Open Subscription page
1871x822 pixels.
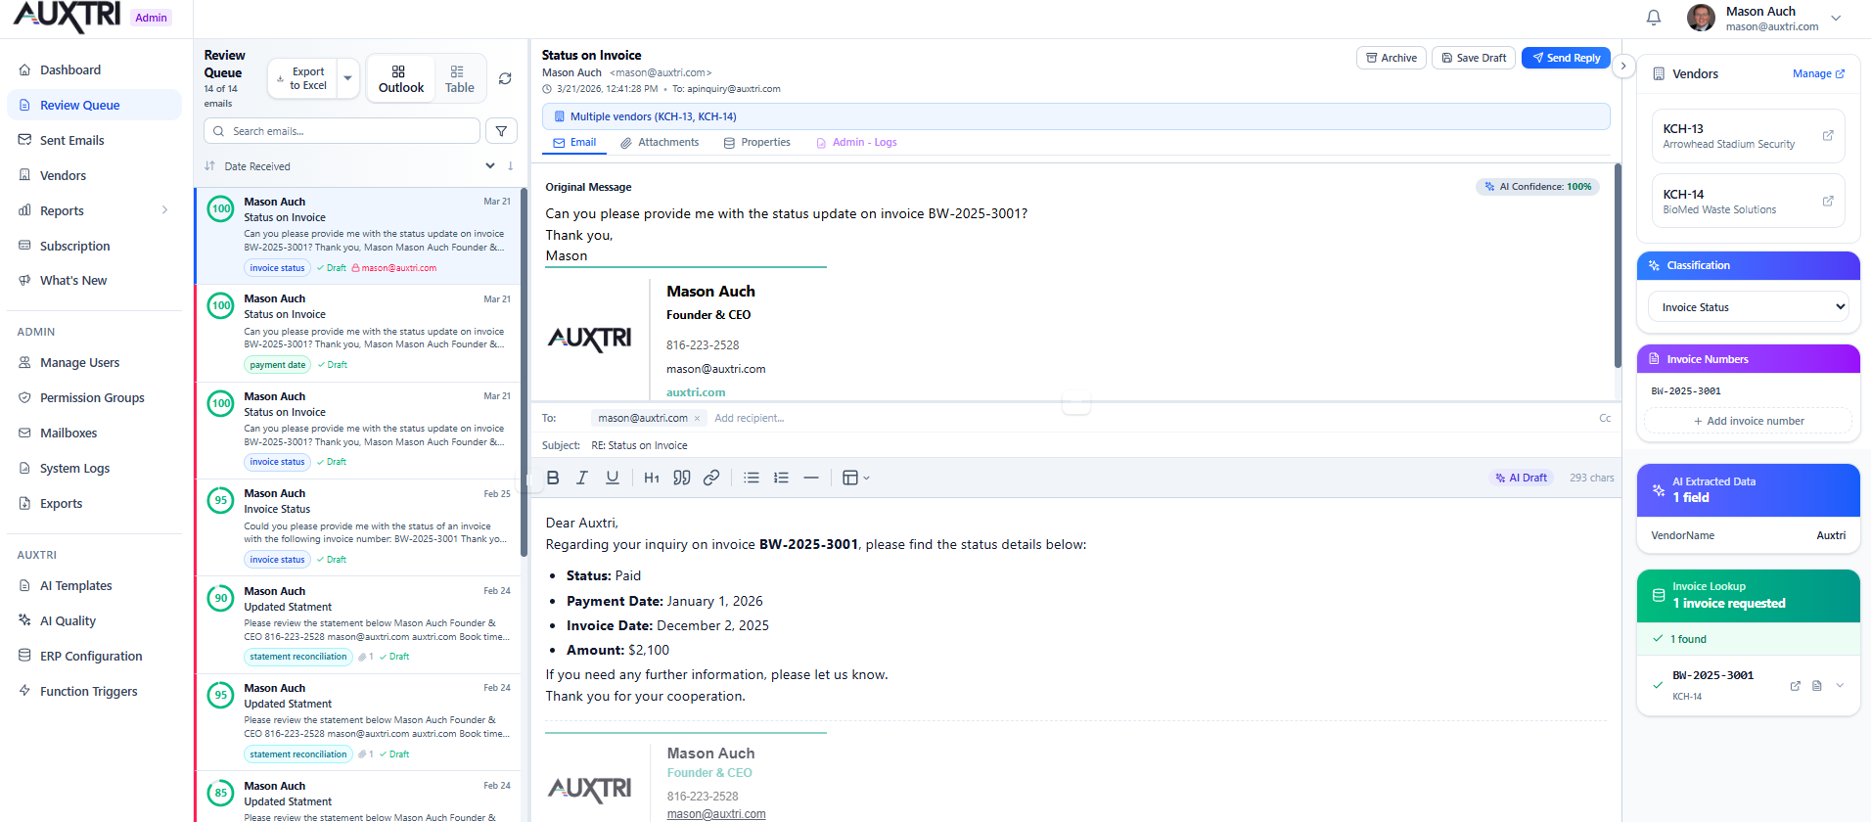94,246
